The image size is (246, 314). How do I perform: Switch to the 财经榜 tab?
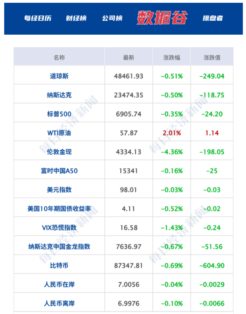coord(76,18)
